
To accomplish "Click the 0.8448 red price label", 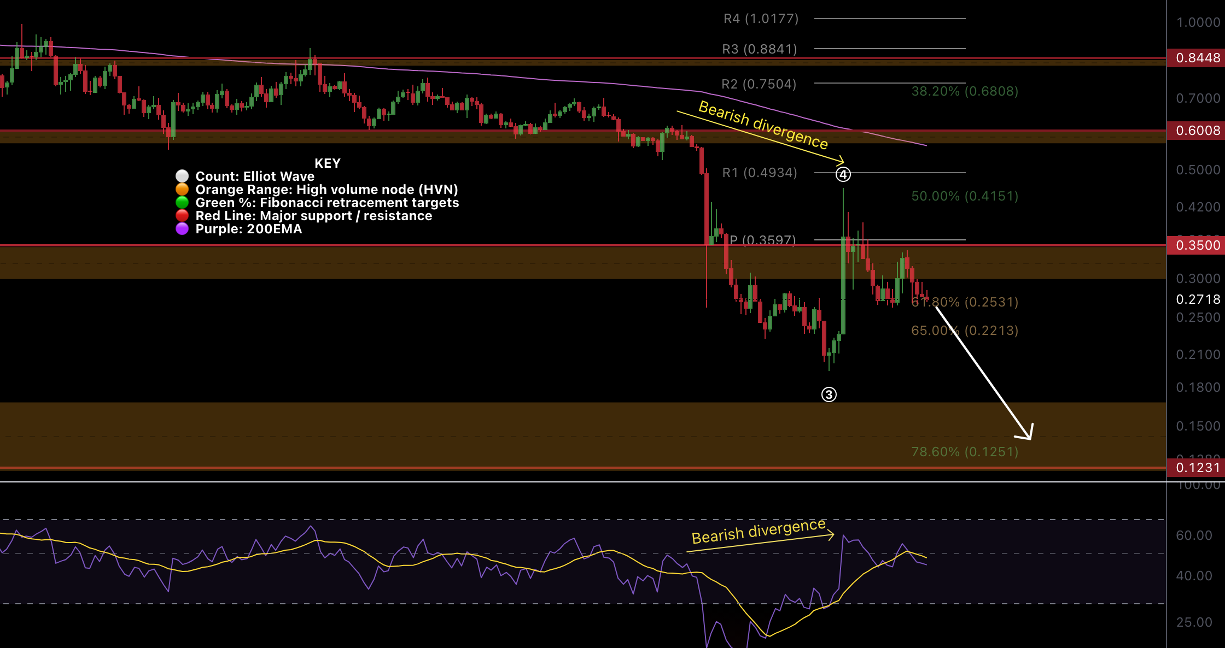I will pos(1197,58).
